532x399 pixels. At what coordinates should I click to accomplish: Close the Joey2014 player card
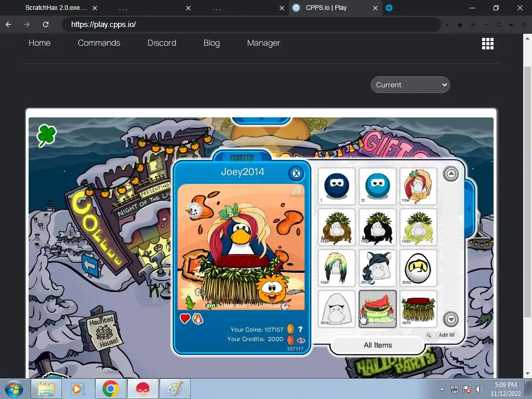pos(296,174)
